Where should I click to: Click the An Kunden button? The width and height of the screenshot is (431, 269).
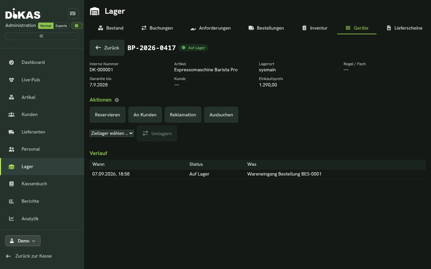145,115
